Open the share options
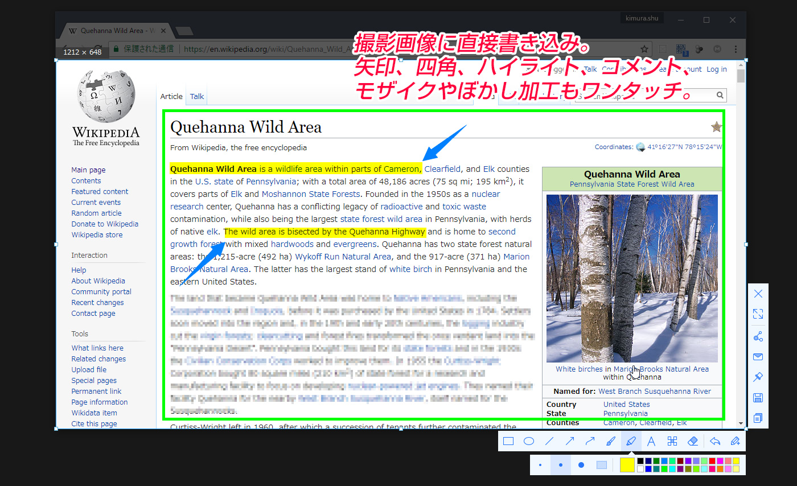Screen dimensions: 797x486 pos(758,336)
